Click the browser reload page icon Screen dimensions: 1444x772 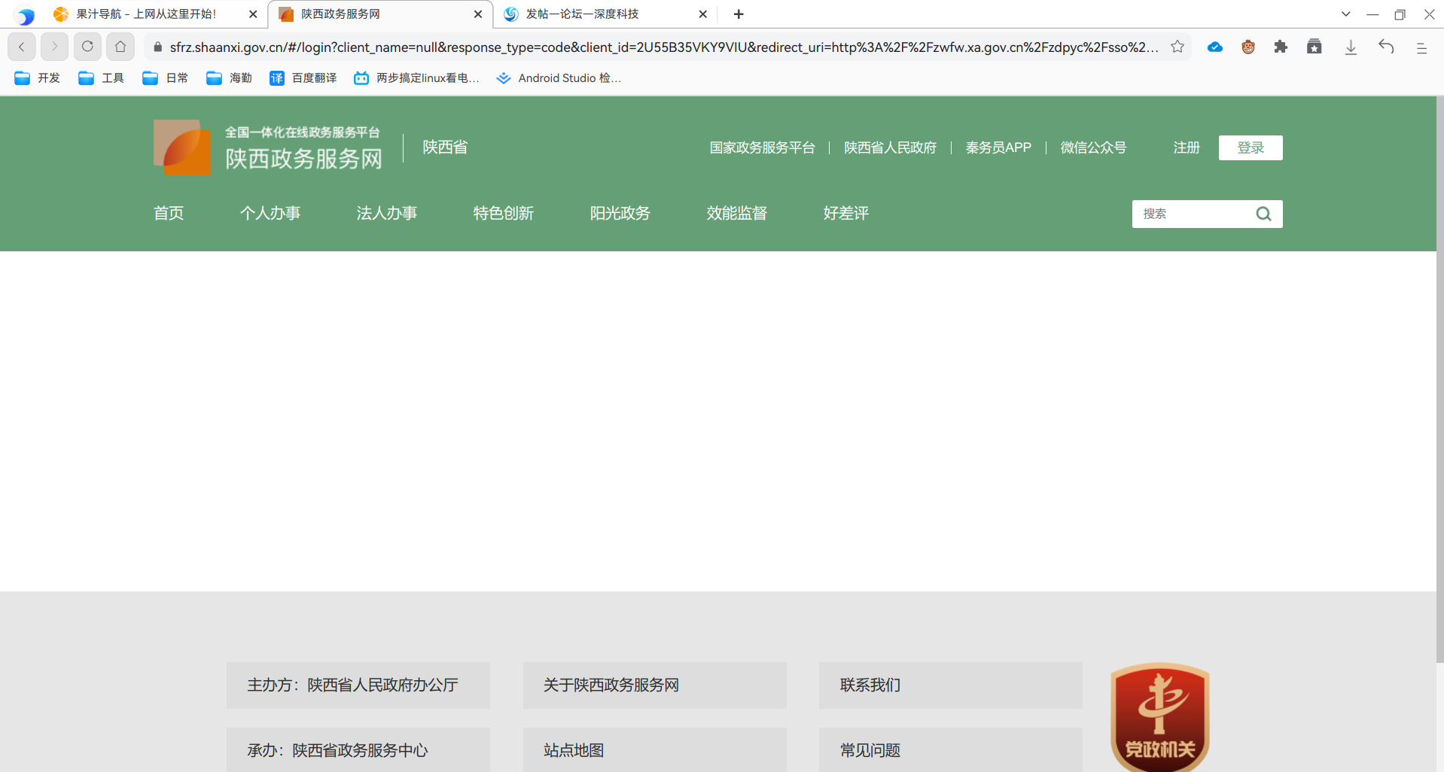tap(87, 47)
